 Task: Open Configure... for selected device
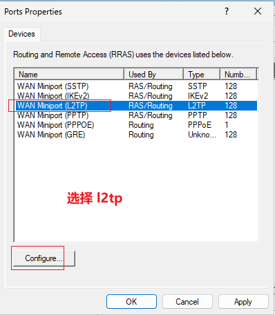(44, 258)
